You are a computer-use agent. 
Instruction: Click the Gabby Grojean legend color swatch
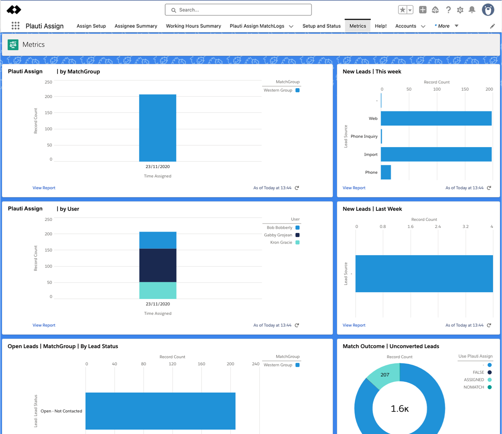click(x=297, y=235)
